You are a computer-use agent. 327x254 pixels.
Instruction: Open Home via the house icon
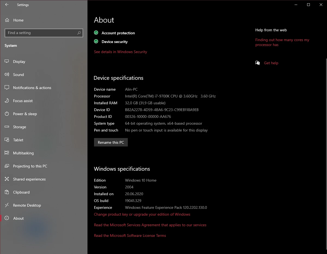(x=7, y=20)
